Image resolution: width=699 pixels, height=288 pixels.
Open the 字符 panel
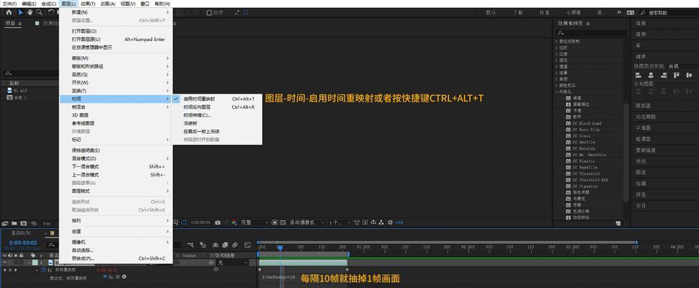tap(641, 205)
